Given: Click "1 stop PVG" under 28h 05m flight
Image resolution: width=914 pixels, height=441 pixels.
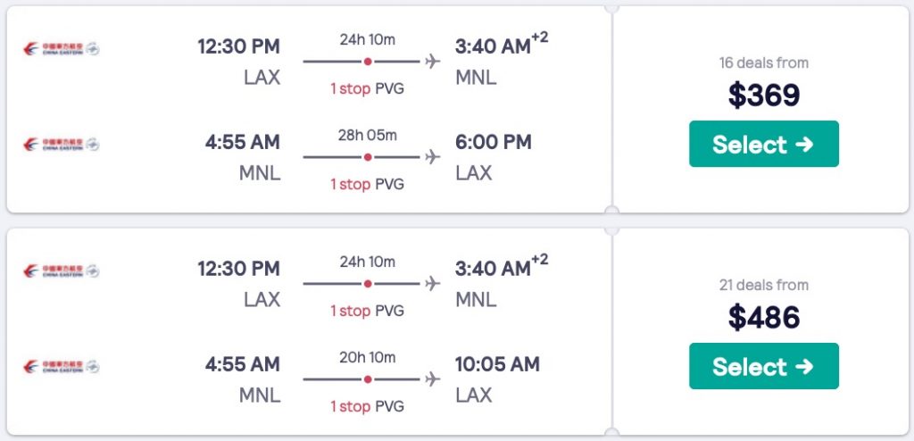Looking at the screenshot, I should pos(367,184).
